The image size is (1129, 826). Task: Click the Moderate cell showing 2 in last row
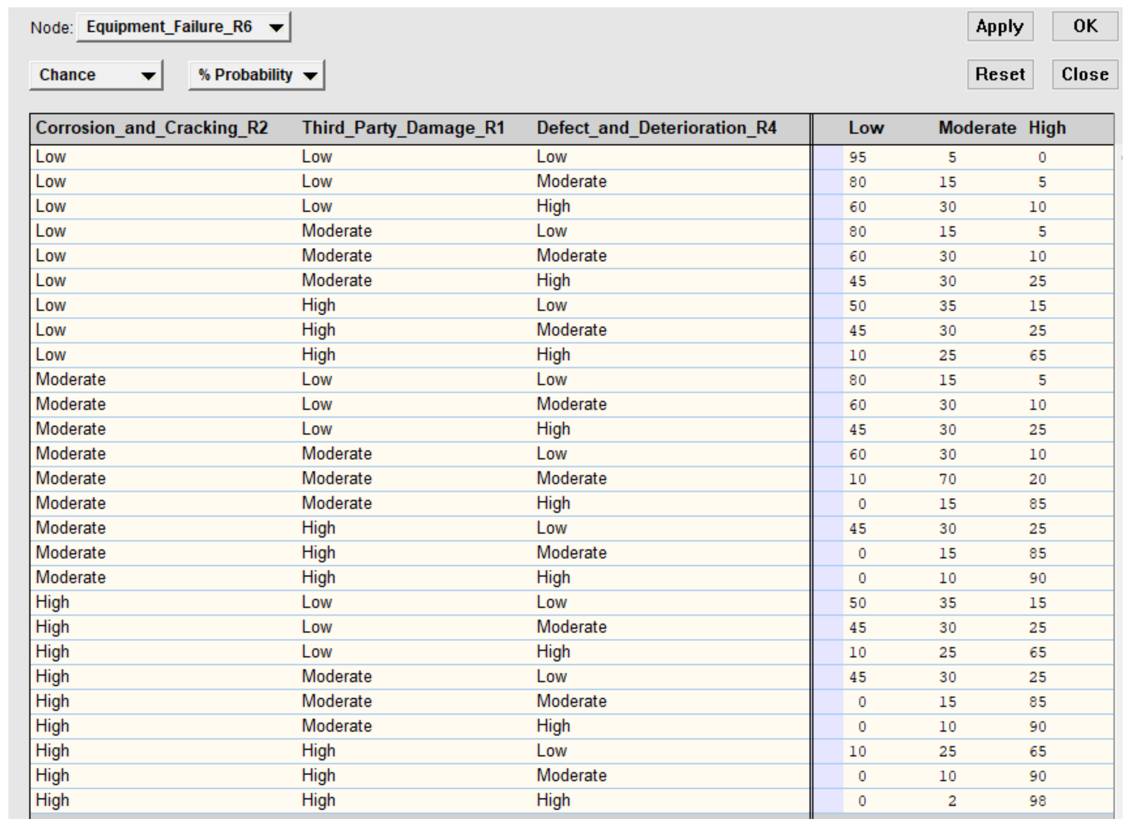(952, 801)
